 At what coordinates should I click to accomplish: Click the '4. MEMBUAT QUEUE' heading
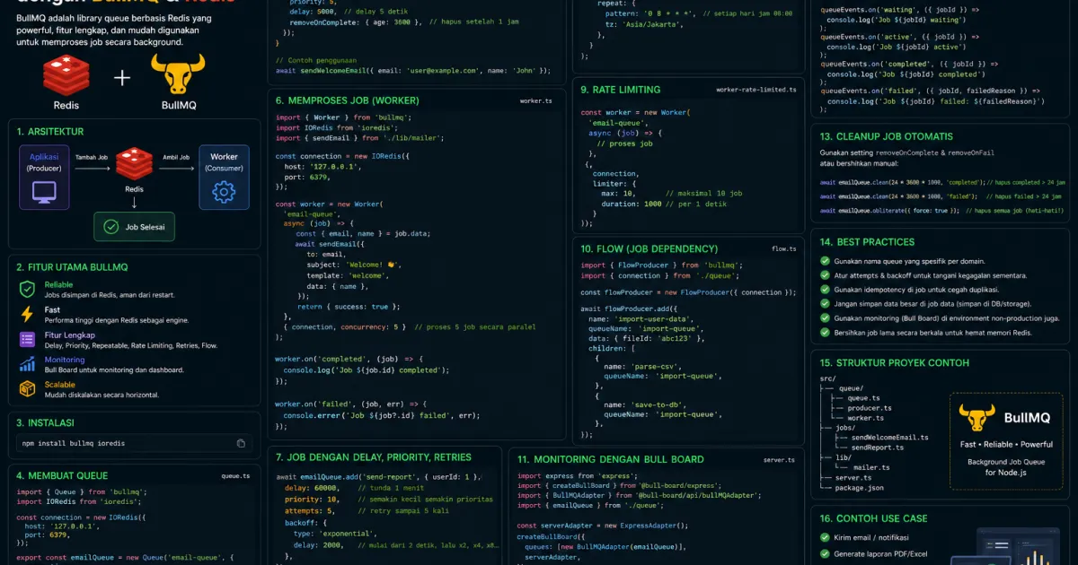62,476
